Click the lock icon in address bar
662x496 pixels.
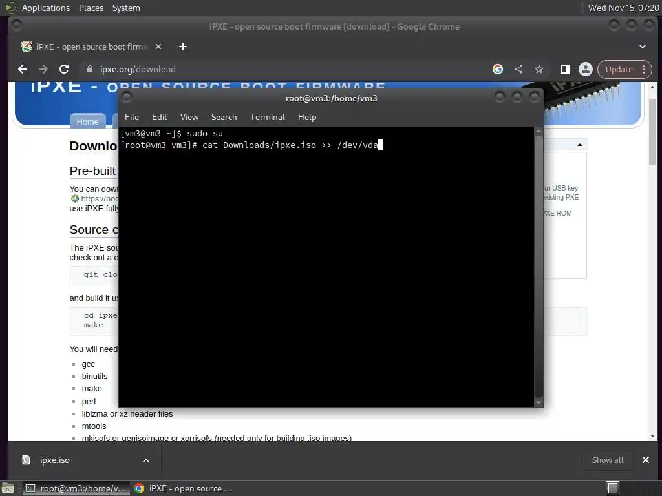(89, 69)
